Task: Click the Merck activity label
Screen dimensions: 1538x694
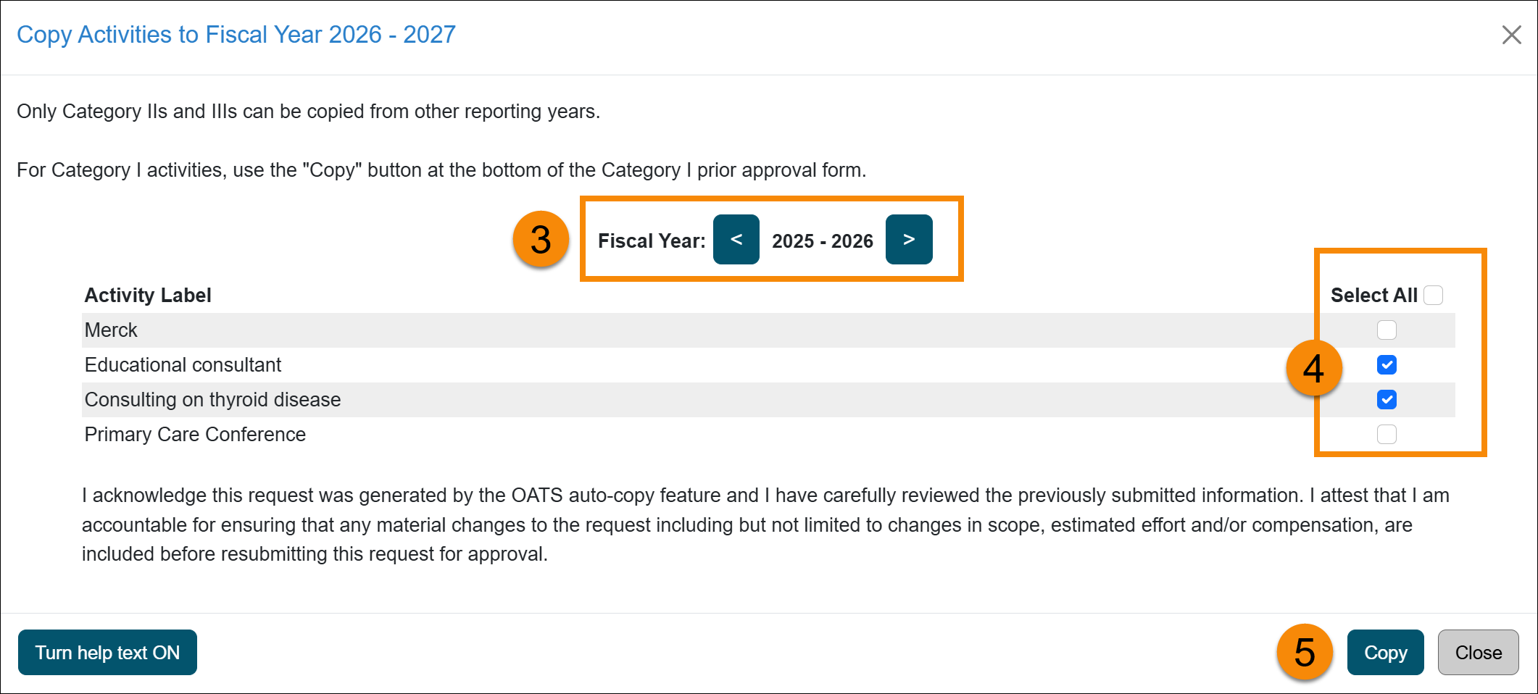Action: point(111,330)
